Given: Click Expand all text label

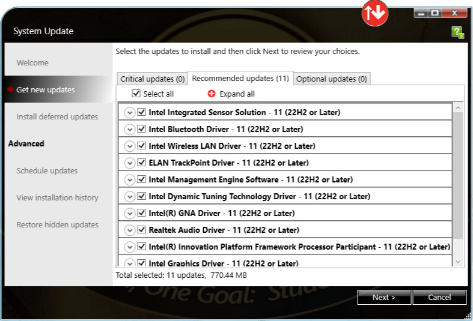Looking at the screenshot, I should click(x=237, y=94).
